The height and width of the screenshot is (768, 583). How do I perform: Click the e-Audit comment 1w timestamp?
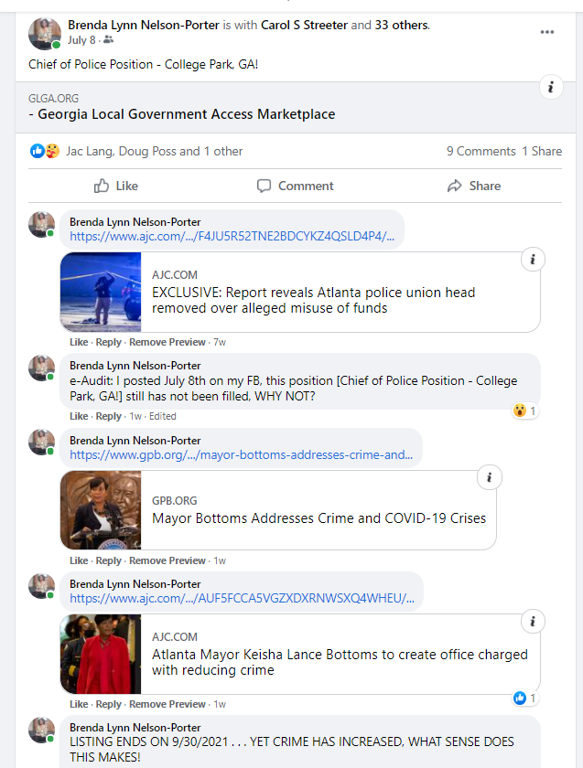tap(135, 416)
